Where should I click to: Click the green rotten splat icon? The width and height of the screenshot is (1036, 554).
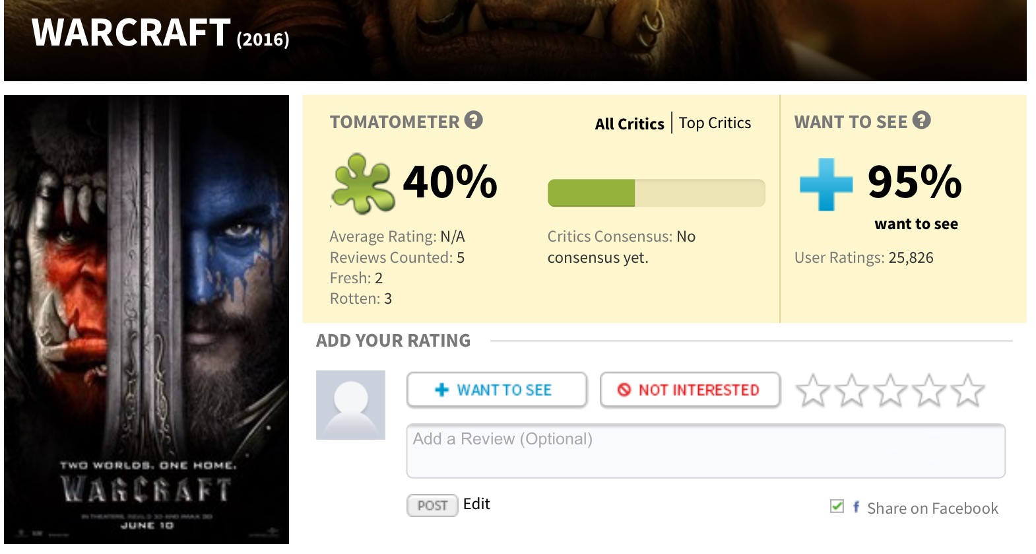[x=362, y=183]
